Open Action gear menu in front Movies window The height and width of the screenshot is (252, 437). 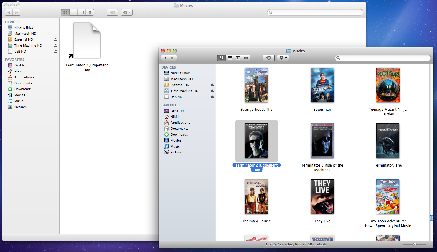pyautogui.click(x=283, y=58)
